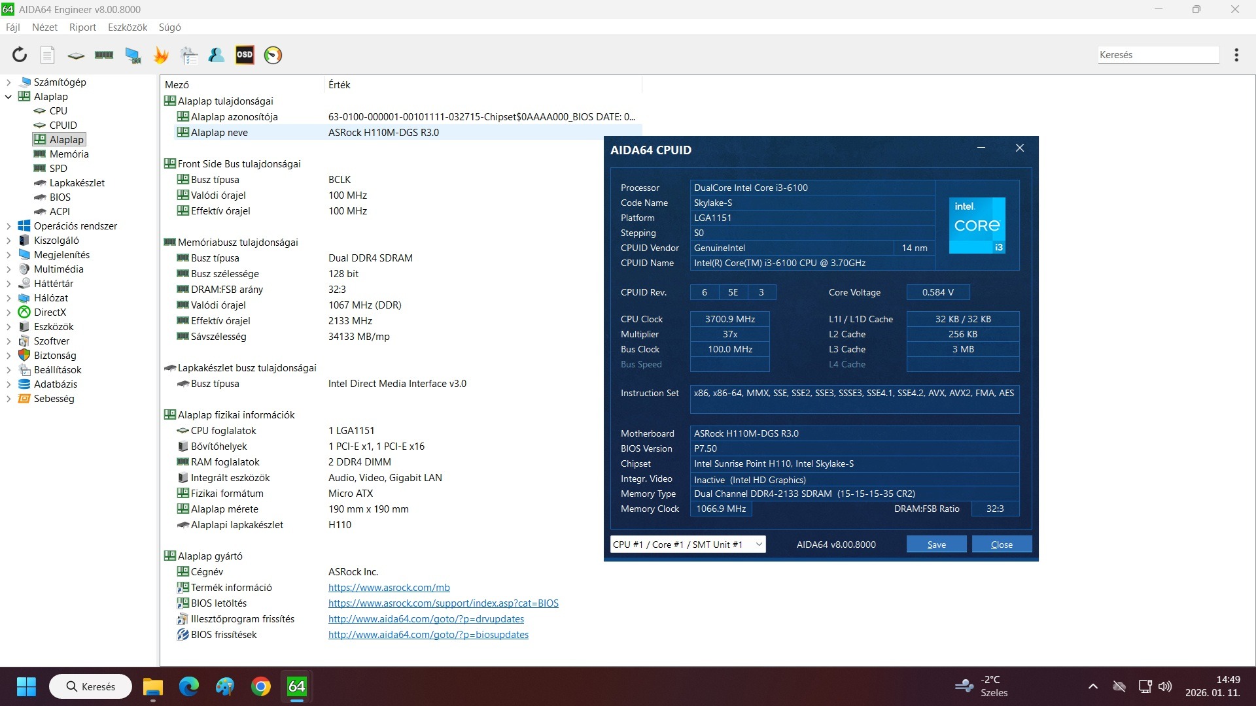
Task: Open the CPU core selection dropdown
Action: pyautogui.click(x=688, y=544)
